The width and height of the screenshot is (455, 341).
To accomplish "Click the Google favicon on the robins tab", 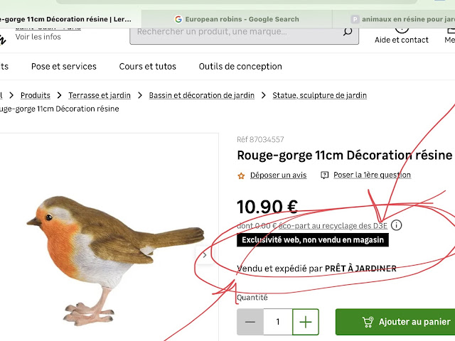I will [x=178, y=19].
